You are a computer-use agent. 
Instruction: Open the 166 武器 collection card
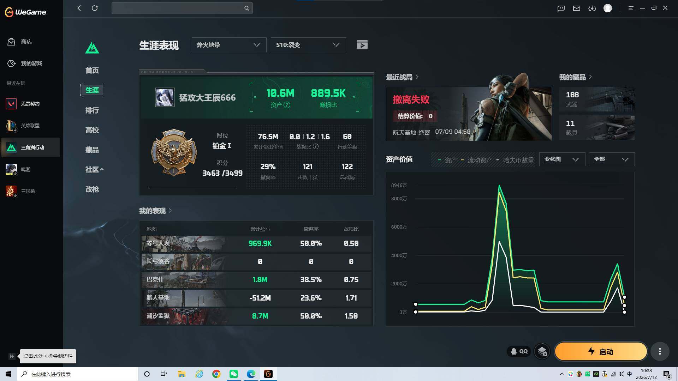click(x=597, y=99)
